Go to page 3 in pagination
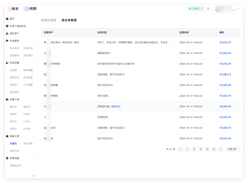Screen dimensions: 248x183 201,149
